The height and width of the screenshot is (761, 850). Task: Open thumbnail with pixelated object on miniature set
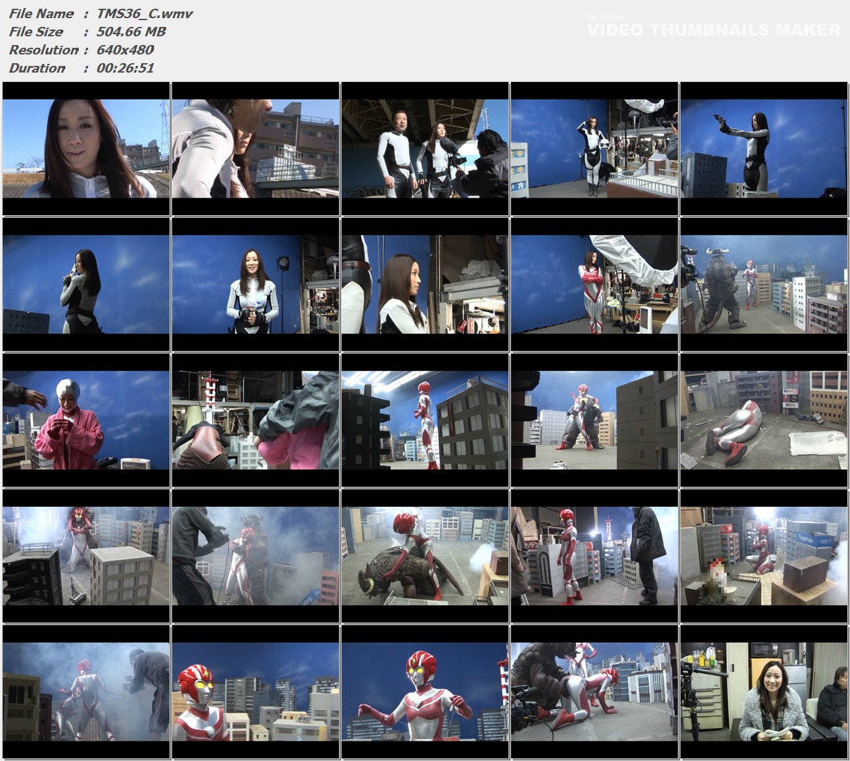tap(764, 556)
